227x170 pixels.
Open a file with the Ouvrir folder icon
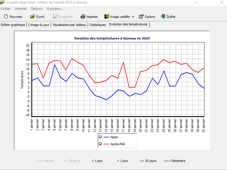tap(33, 16)
